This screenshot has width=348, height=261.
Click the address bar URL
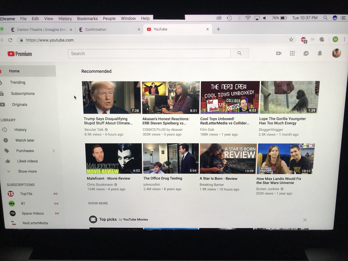click(50, 40)
